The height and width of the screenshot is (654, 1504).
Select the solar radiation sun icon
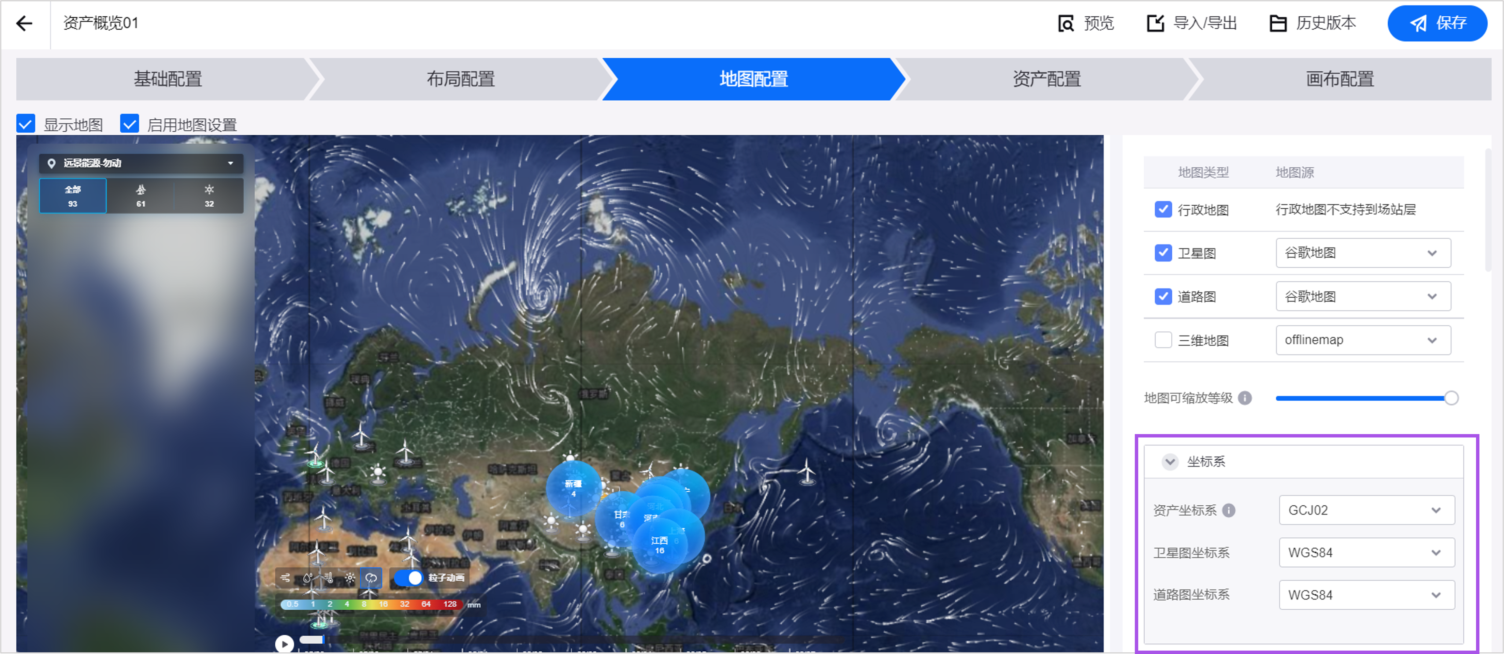pyautogui.click(x=350, y=578)
